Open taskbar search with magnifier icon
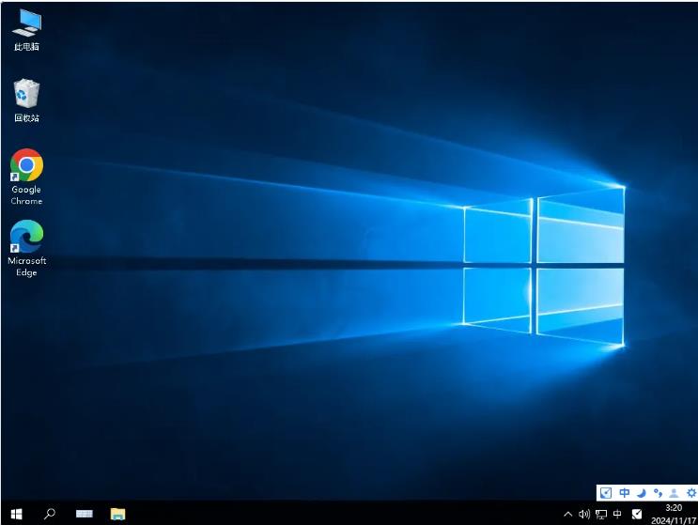698x525 pixels. pos(50,514)
